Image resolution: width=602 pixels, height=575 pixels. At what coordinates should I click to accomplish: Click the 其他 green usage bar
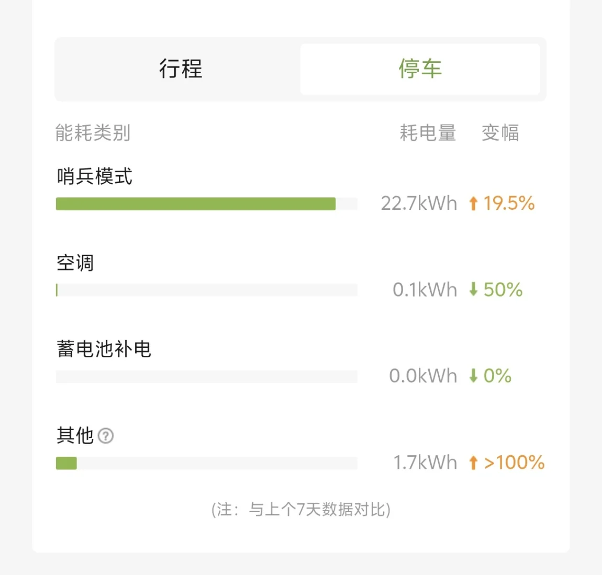click(x=66, y=463)
